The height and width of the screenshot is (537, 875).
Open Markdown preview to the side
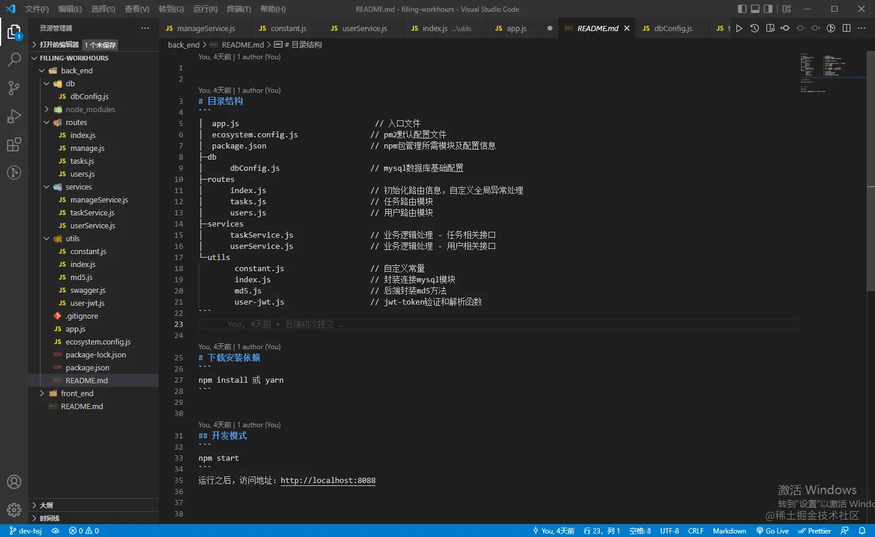[770, 28]
